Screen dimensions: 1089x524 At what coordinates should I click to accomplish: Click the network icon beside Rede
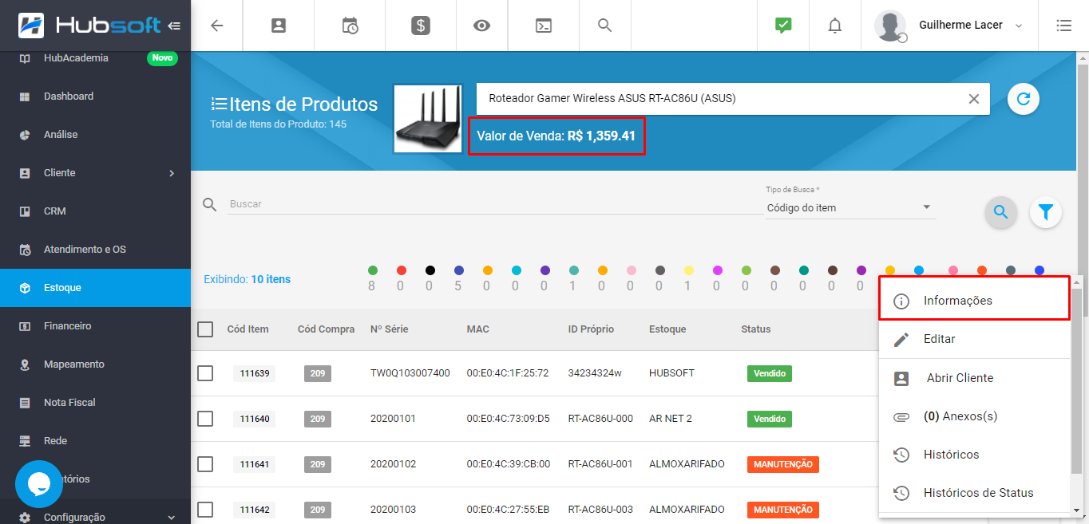tap(25, 441)
